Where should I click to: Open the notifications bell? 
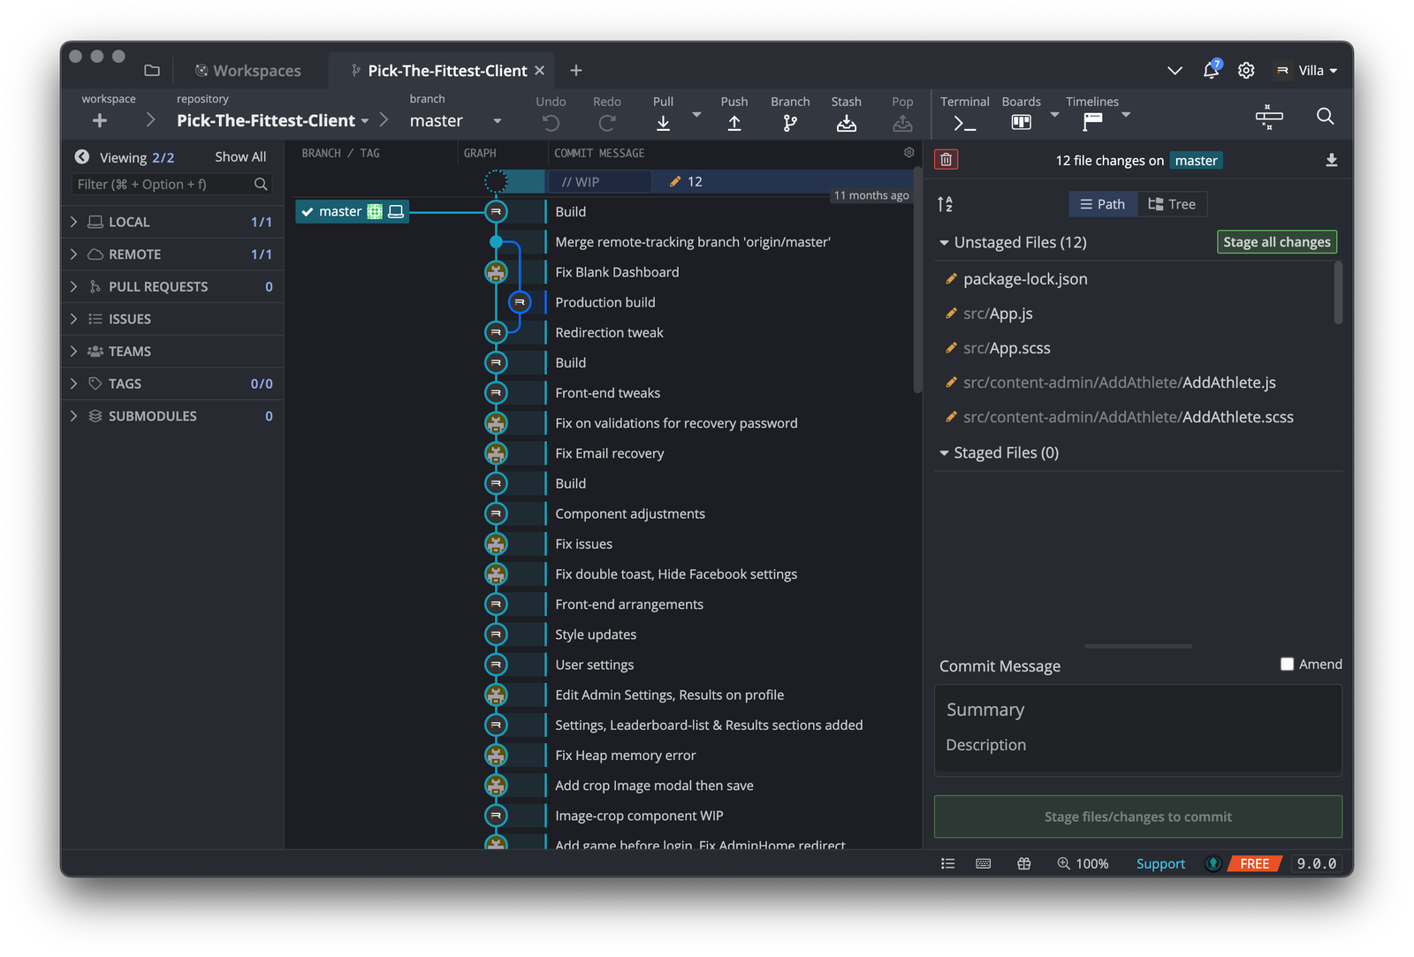(x=1211, y=71)
